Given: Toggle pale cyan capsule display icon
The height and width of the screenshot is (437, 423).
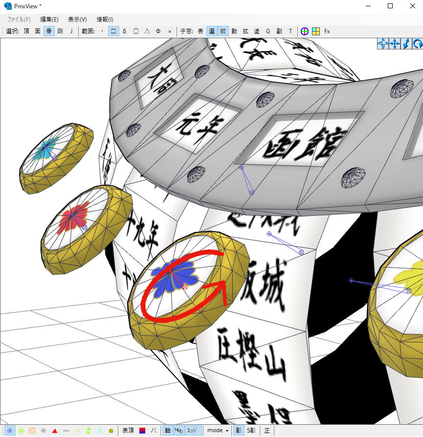Looking at the screenshot, I should (100, 431).
